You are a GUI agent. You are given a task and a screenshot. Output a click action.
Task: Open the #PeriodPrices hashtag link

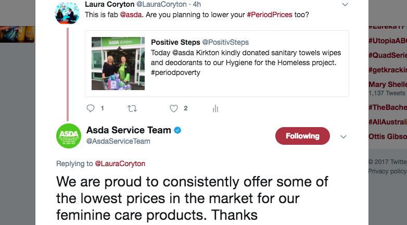(x=270, y=15)
